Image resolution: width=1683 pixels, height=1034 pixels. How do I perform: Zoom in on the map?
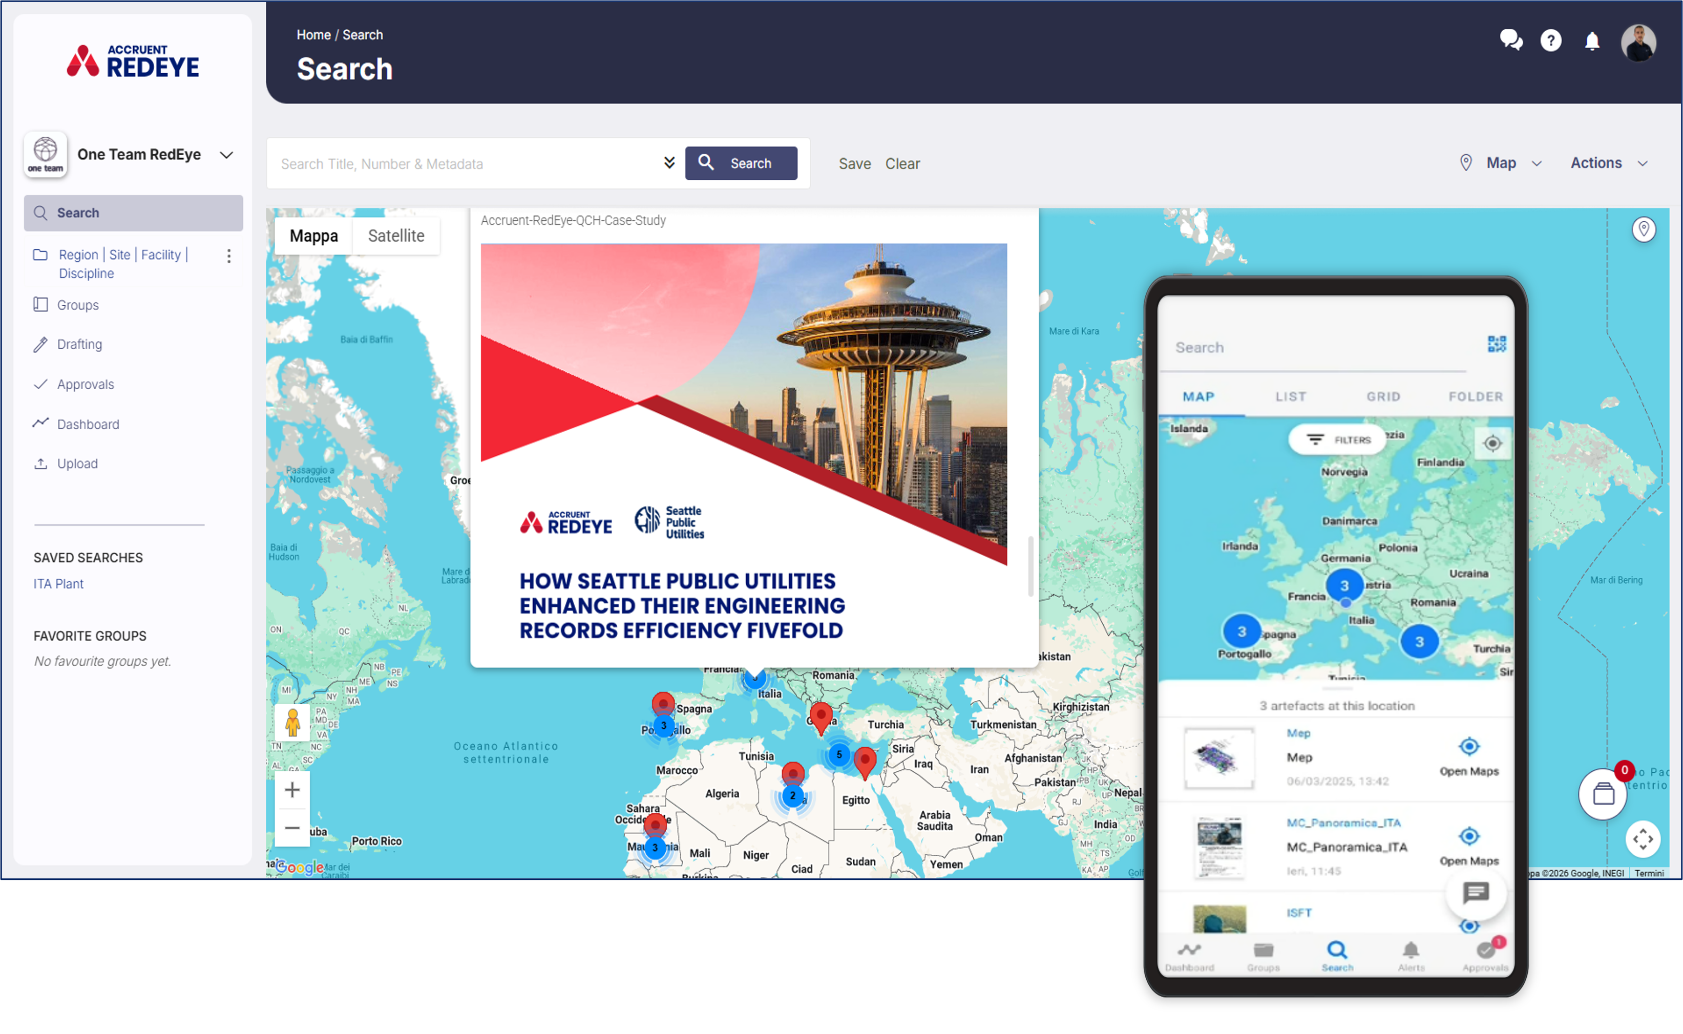click(x=292, y=790)
